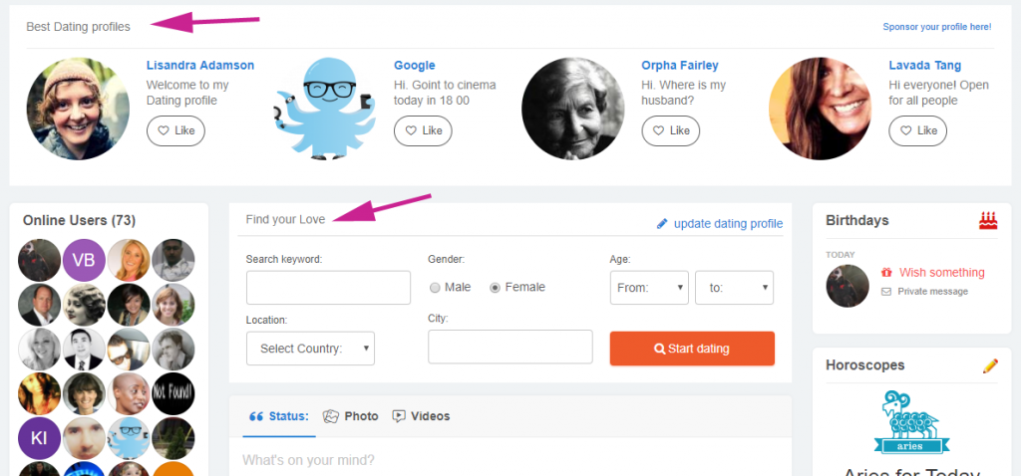1021x476 pixels.
Task: Select the Female gender radio button
Action: click(x=495, y=288)
